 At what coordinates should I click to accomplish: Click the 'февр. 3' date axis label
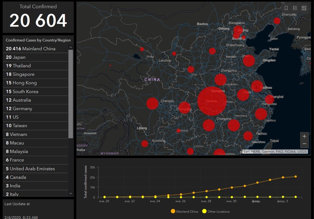pyautogui.click(x=282, y=201)
